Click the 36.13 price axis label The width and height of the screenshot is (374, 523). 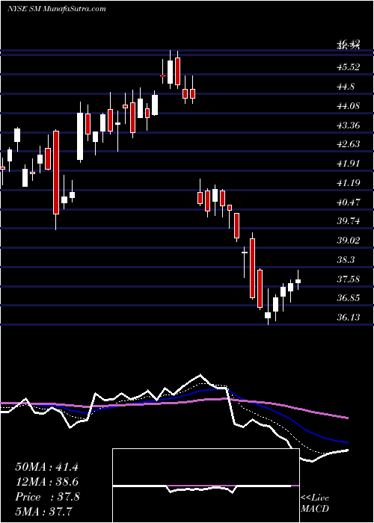[349, 317]
